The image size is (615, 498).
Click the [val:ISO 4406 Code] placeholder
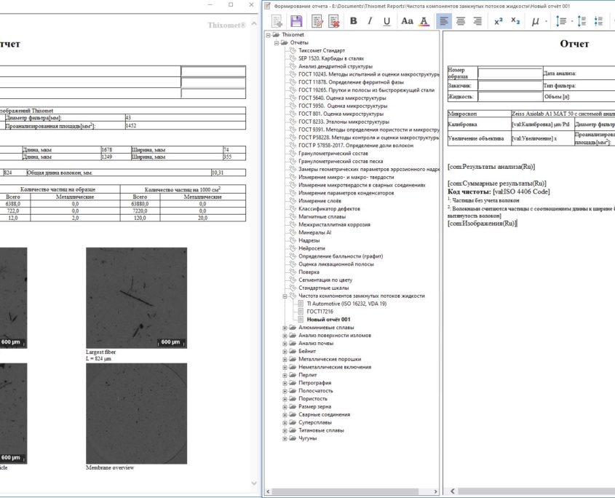tap(521, 191)
